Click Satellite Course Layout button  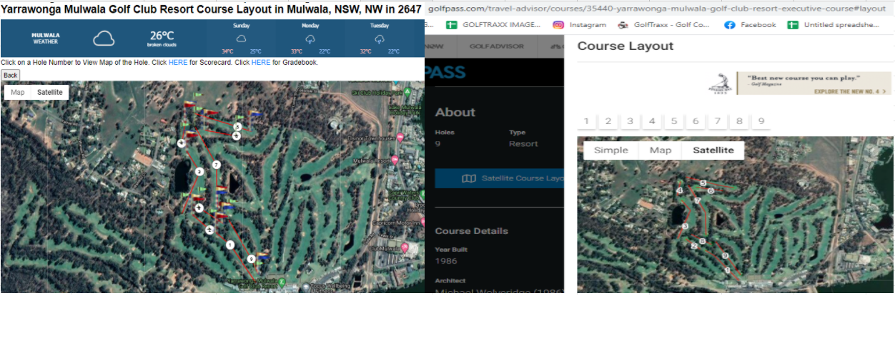pos(500,178)
